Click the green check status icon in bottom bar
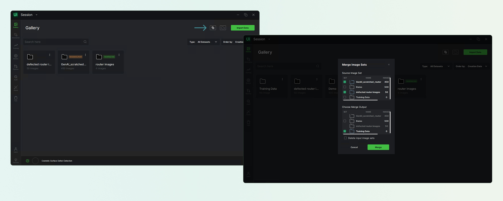This screenshot has height=201, width=503. 28,161
